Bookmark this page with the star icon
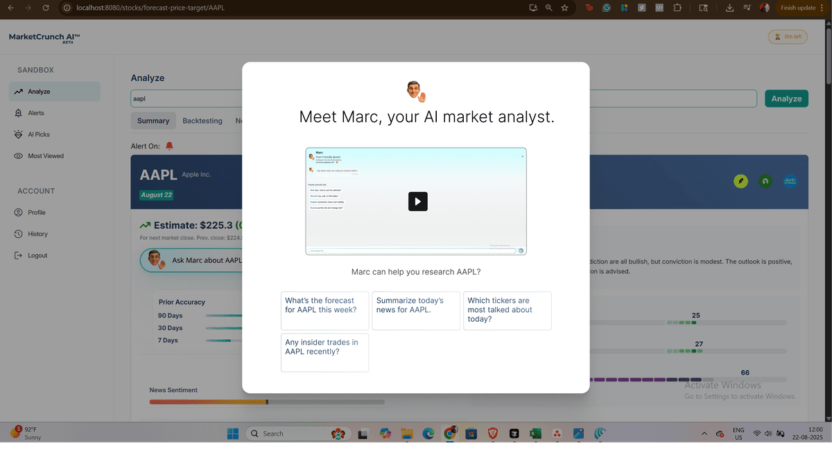This screenshot has width=832, height=455. [564, 8]
